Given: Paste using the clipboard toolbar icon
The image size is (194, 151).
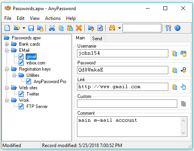Looking at the screenshot, I should pos(70,28).
